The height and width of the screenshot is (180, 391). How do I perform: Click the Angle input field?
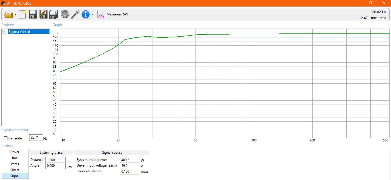pos(55,166)
